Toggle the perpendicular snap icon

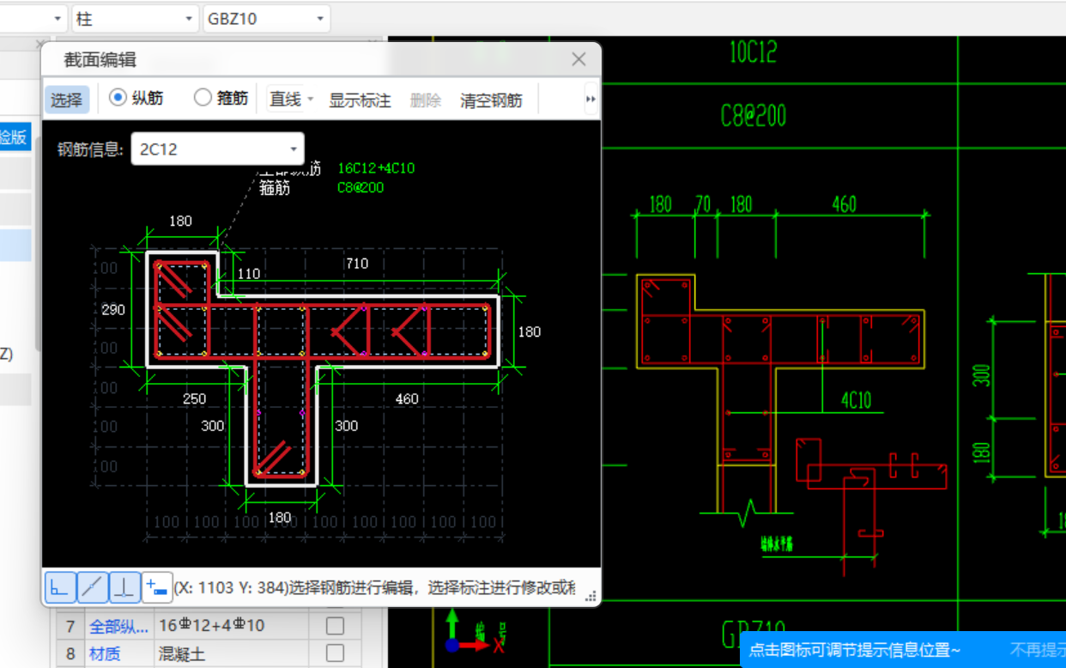(x=125, y=587)
